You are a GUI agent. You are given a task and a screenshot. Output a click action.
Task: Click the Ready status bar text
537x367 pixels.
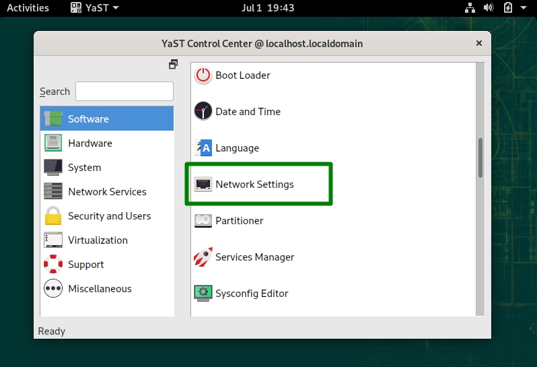click(x=52, y=331)
